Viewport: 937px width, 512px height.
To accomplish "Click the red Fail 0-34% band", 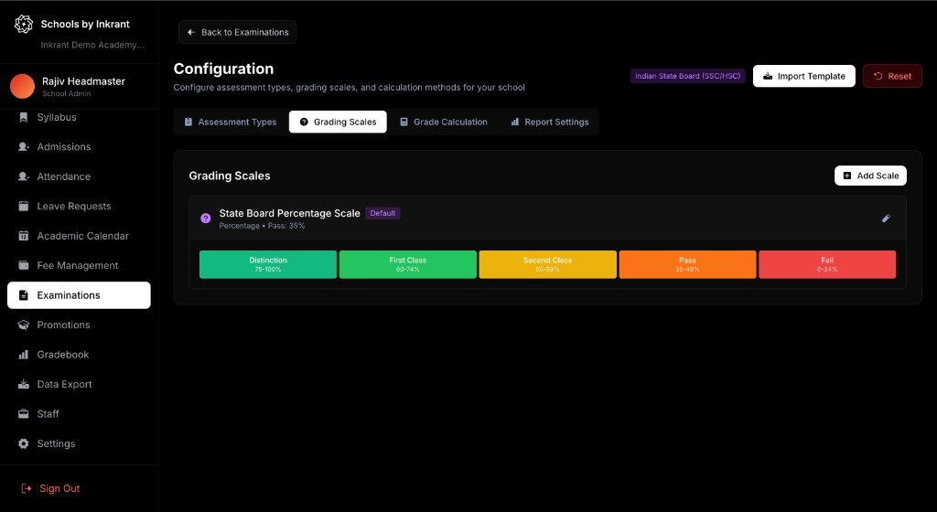I will coord(827,264).
